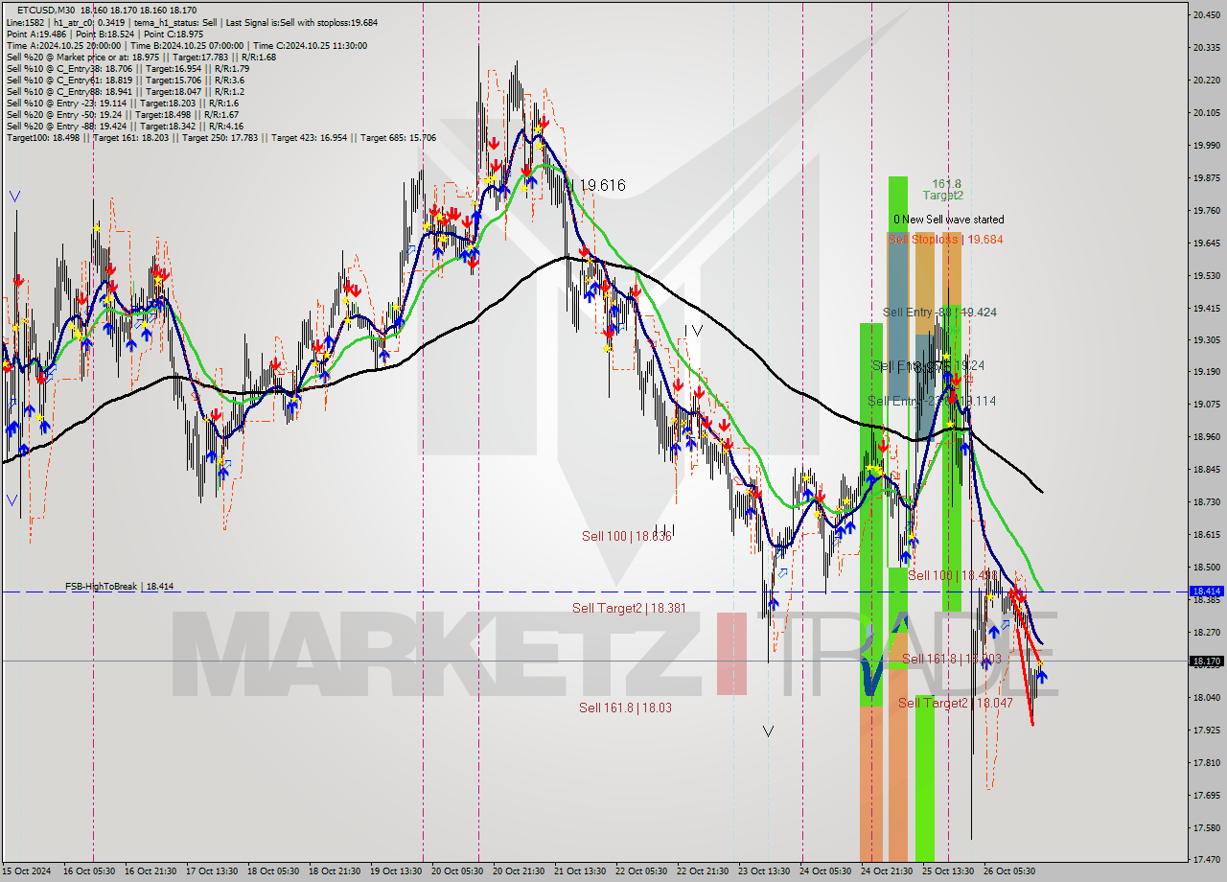This screenshot has width=1227, height=882.
Task: Click the 19.616 swing high label
Action: tap(601, 185)
